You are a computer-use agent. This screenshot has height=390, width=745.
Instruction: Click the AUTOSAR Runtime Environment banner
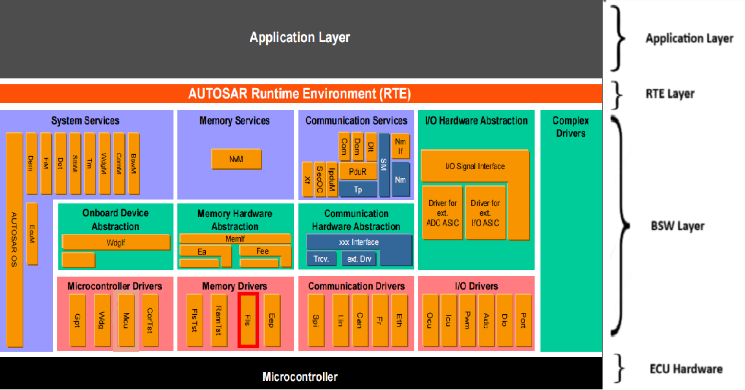[x=300, y=93]
